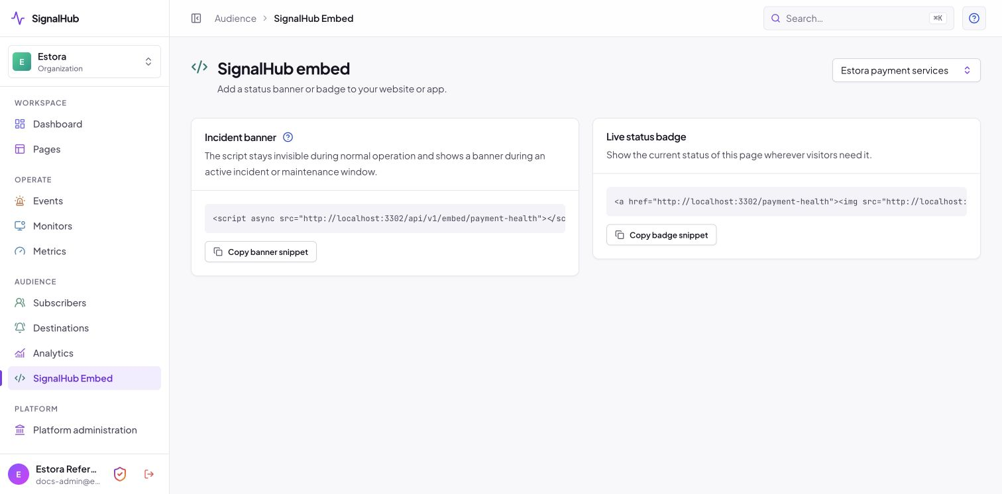1002x494 pixels.
Task: Click the Subscribers people icon
Action: [x=20, y=303]
